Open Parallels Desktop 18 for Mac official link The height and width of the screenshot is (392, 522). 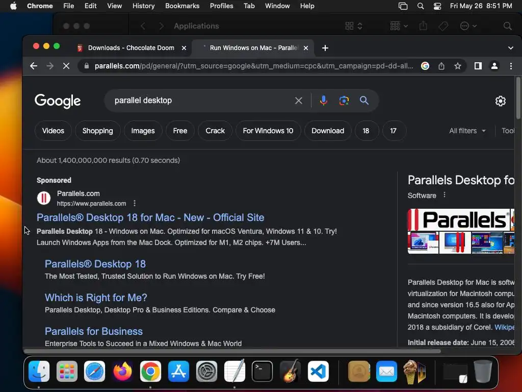pyautogui.click(x=150, y=217)
